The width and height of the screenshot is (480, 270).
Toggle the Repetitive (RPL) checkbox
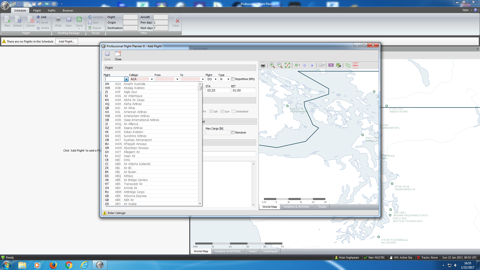click(233, 79)
